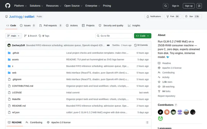
Task: Click Report repository link
Action: [x=166, y=96]
